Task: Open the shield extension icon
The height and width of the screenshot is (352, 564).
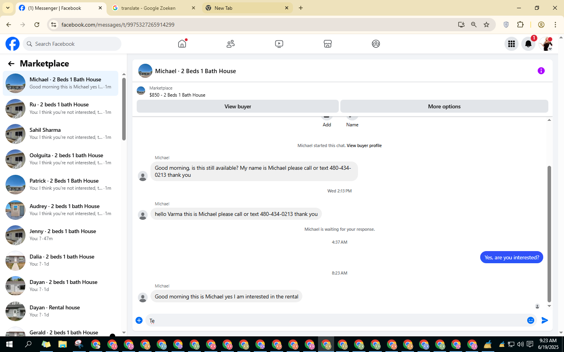Action: click(x=506, y=25)
